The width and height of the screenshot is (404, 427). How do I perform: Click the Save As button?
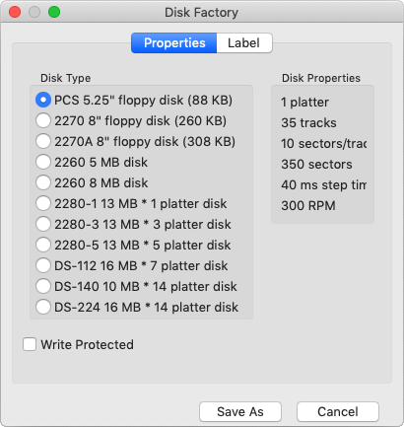tap(240, 411)
